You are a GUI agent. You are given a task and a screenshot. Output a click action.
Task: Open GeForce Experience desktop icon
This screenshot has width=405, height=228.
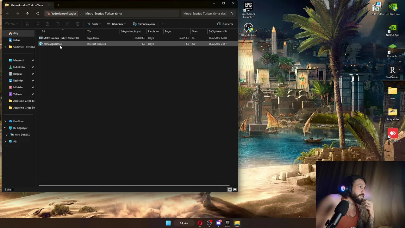[x=393, y=9]
